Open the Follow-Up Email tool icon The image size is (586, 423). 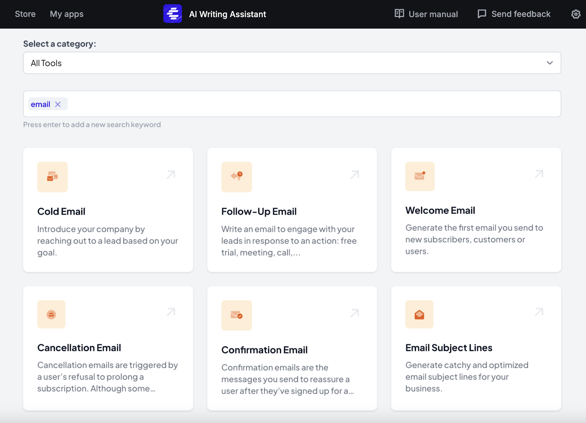237,177
